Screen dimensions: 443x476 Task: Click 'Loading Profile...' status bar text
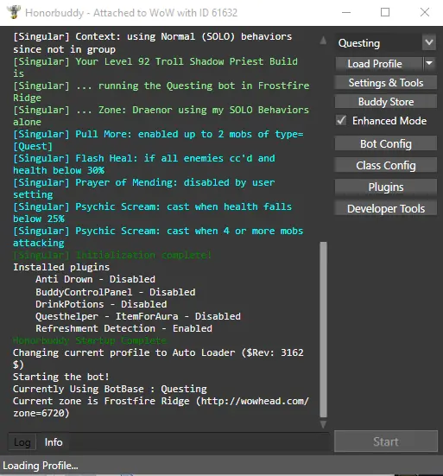(41, 466)
